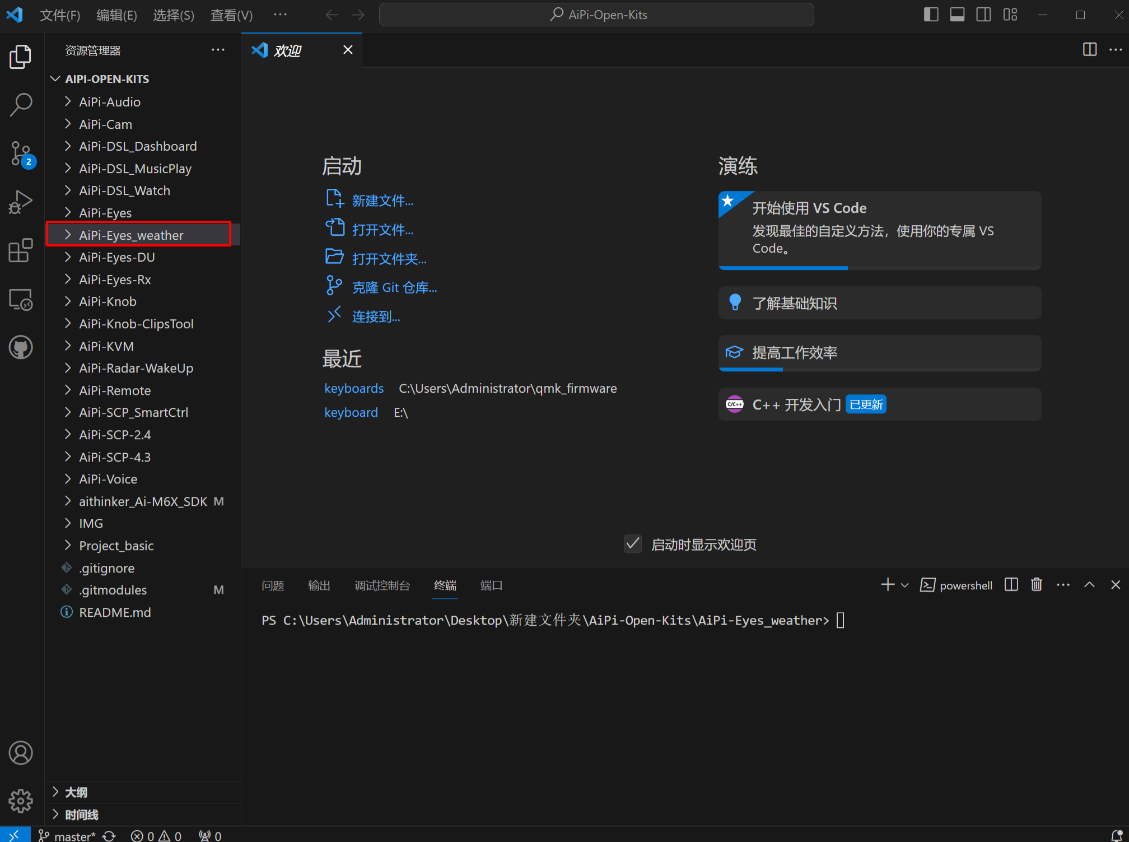Open the Run and Debug view
The image size is (1129, 842).
21,202
